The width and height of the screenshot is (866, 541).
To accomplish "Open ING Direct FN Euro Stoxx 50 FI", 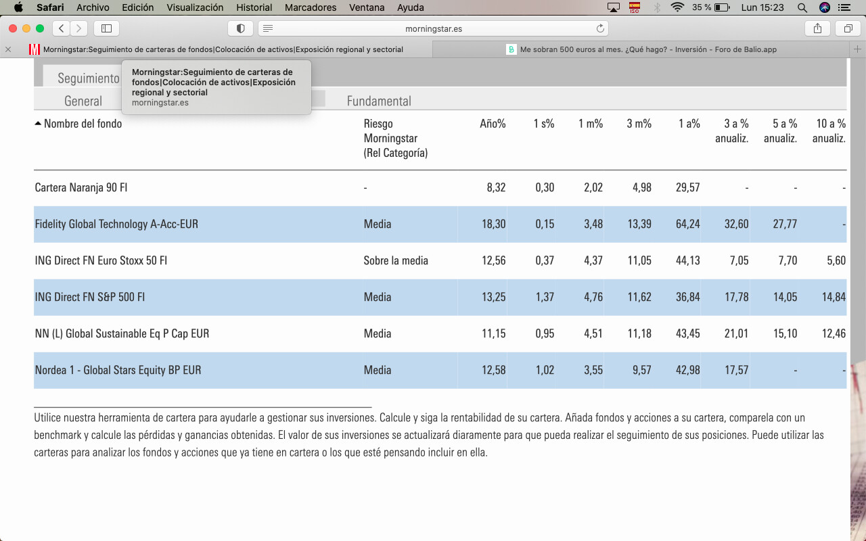I will (x=101, y=260).
